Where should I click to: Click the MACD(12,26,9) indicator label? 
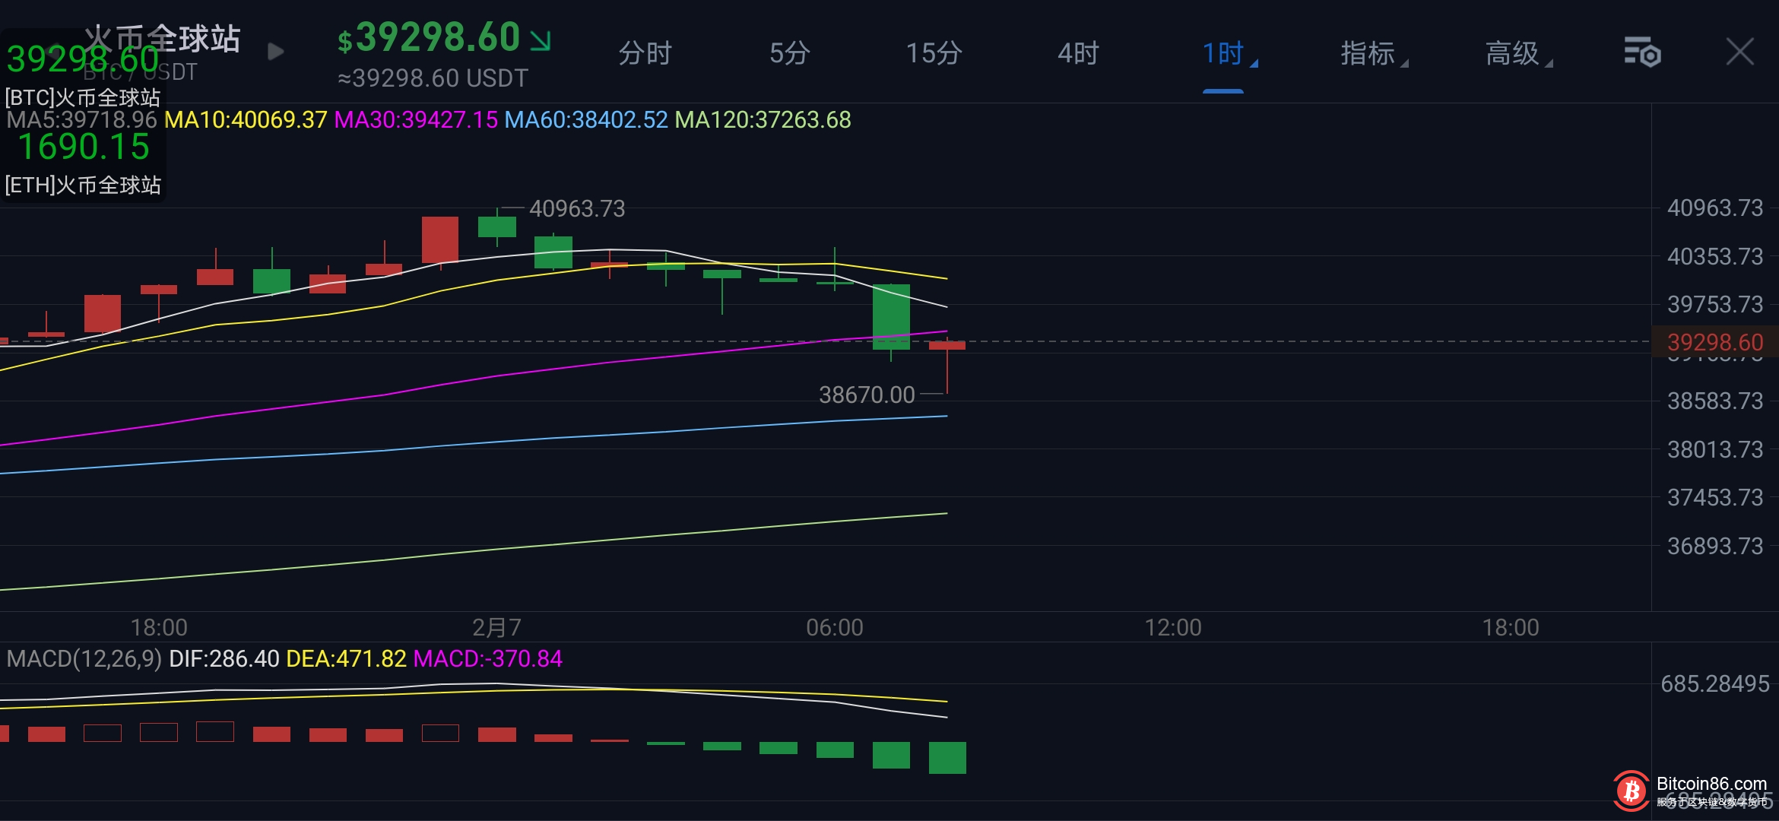click(84, 658)
